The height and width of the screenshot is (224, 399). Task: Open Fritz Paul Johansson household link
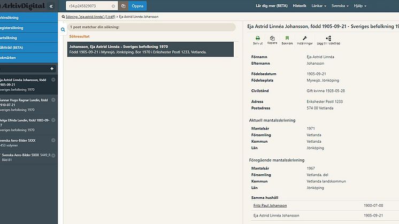coord(270,205)
